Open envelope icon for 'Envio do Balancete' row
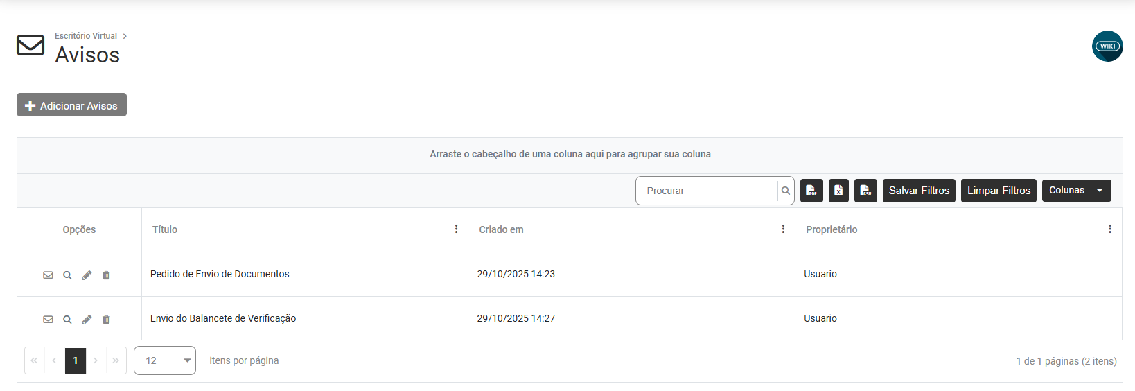 pos(48,320)
